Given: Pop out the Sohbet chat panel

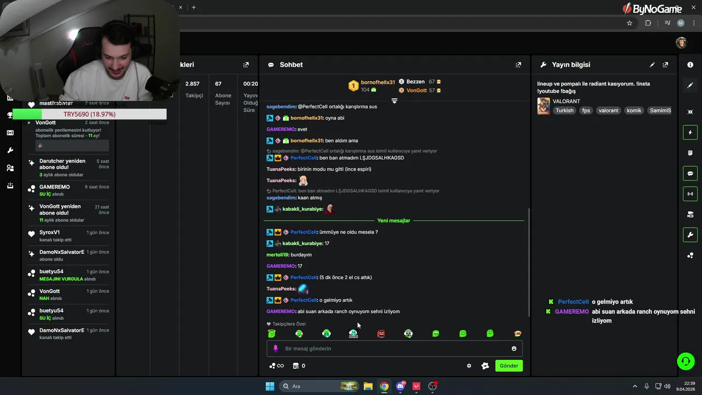Looking at the screenshot, I should click(x=518, y=65).
